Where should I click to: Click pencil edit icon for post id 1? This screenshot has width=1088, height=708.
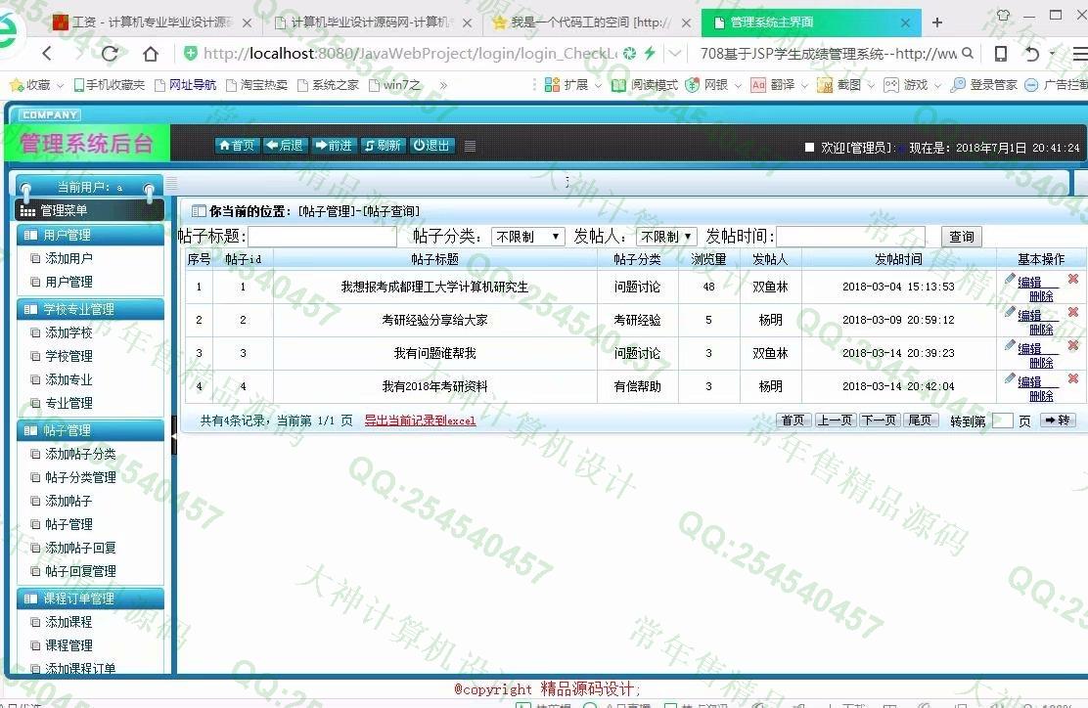coord(1010,279)
